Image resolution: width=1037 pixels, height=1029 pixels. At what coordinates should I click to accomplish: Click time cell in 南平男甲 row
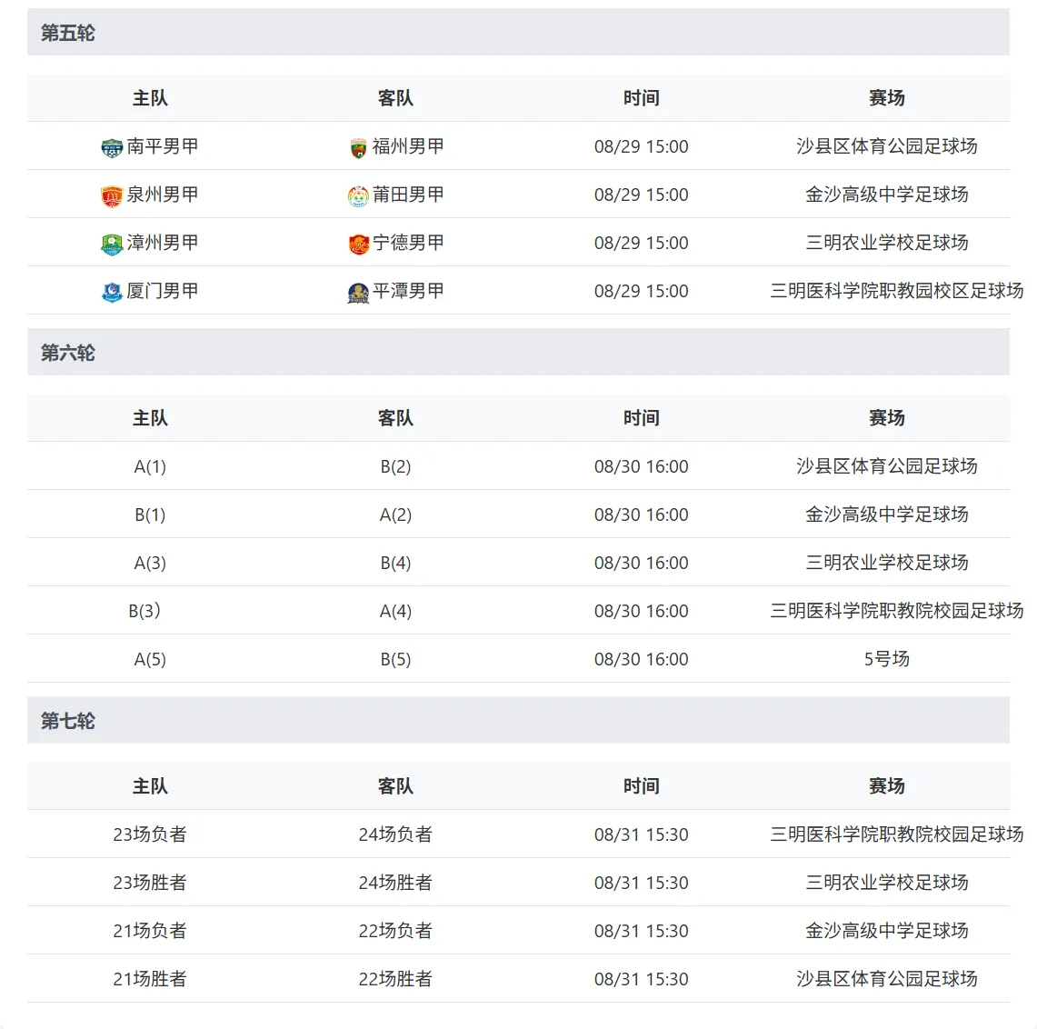[641, 146]
